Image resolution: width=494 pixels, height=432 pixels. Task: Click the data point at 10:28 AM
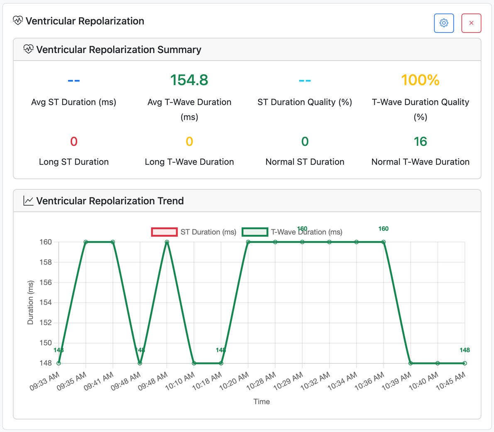coord(275,242)
